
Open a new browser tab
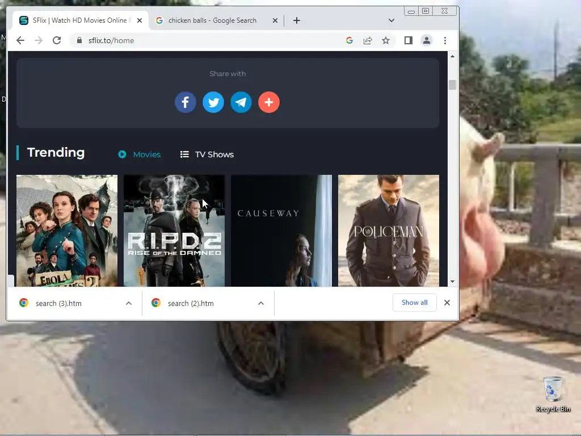coord(296,20)
